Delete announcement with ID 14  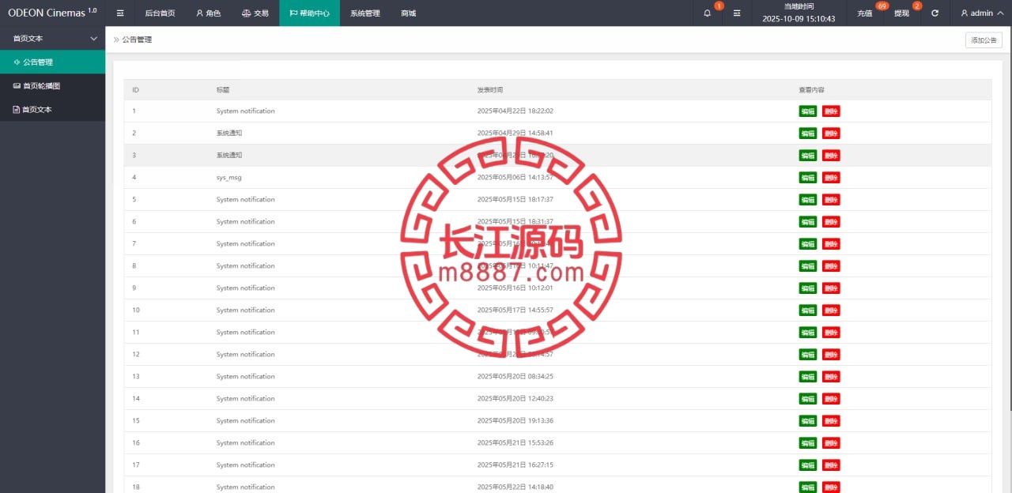point(831,399)
